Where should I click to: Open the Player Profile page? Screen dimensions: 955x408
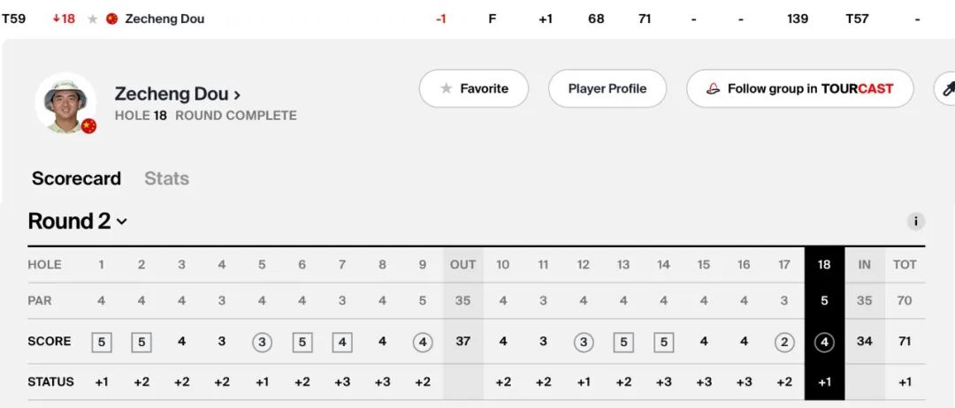tap(607, 88)
